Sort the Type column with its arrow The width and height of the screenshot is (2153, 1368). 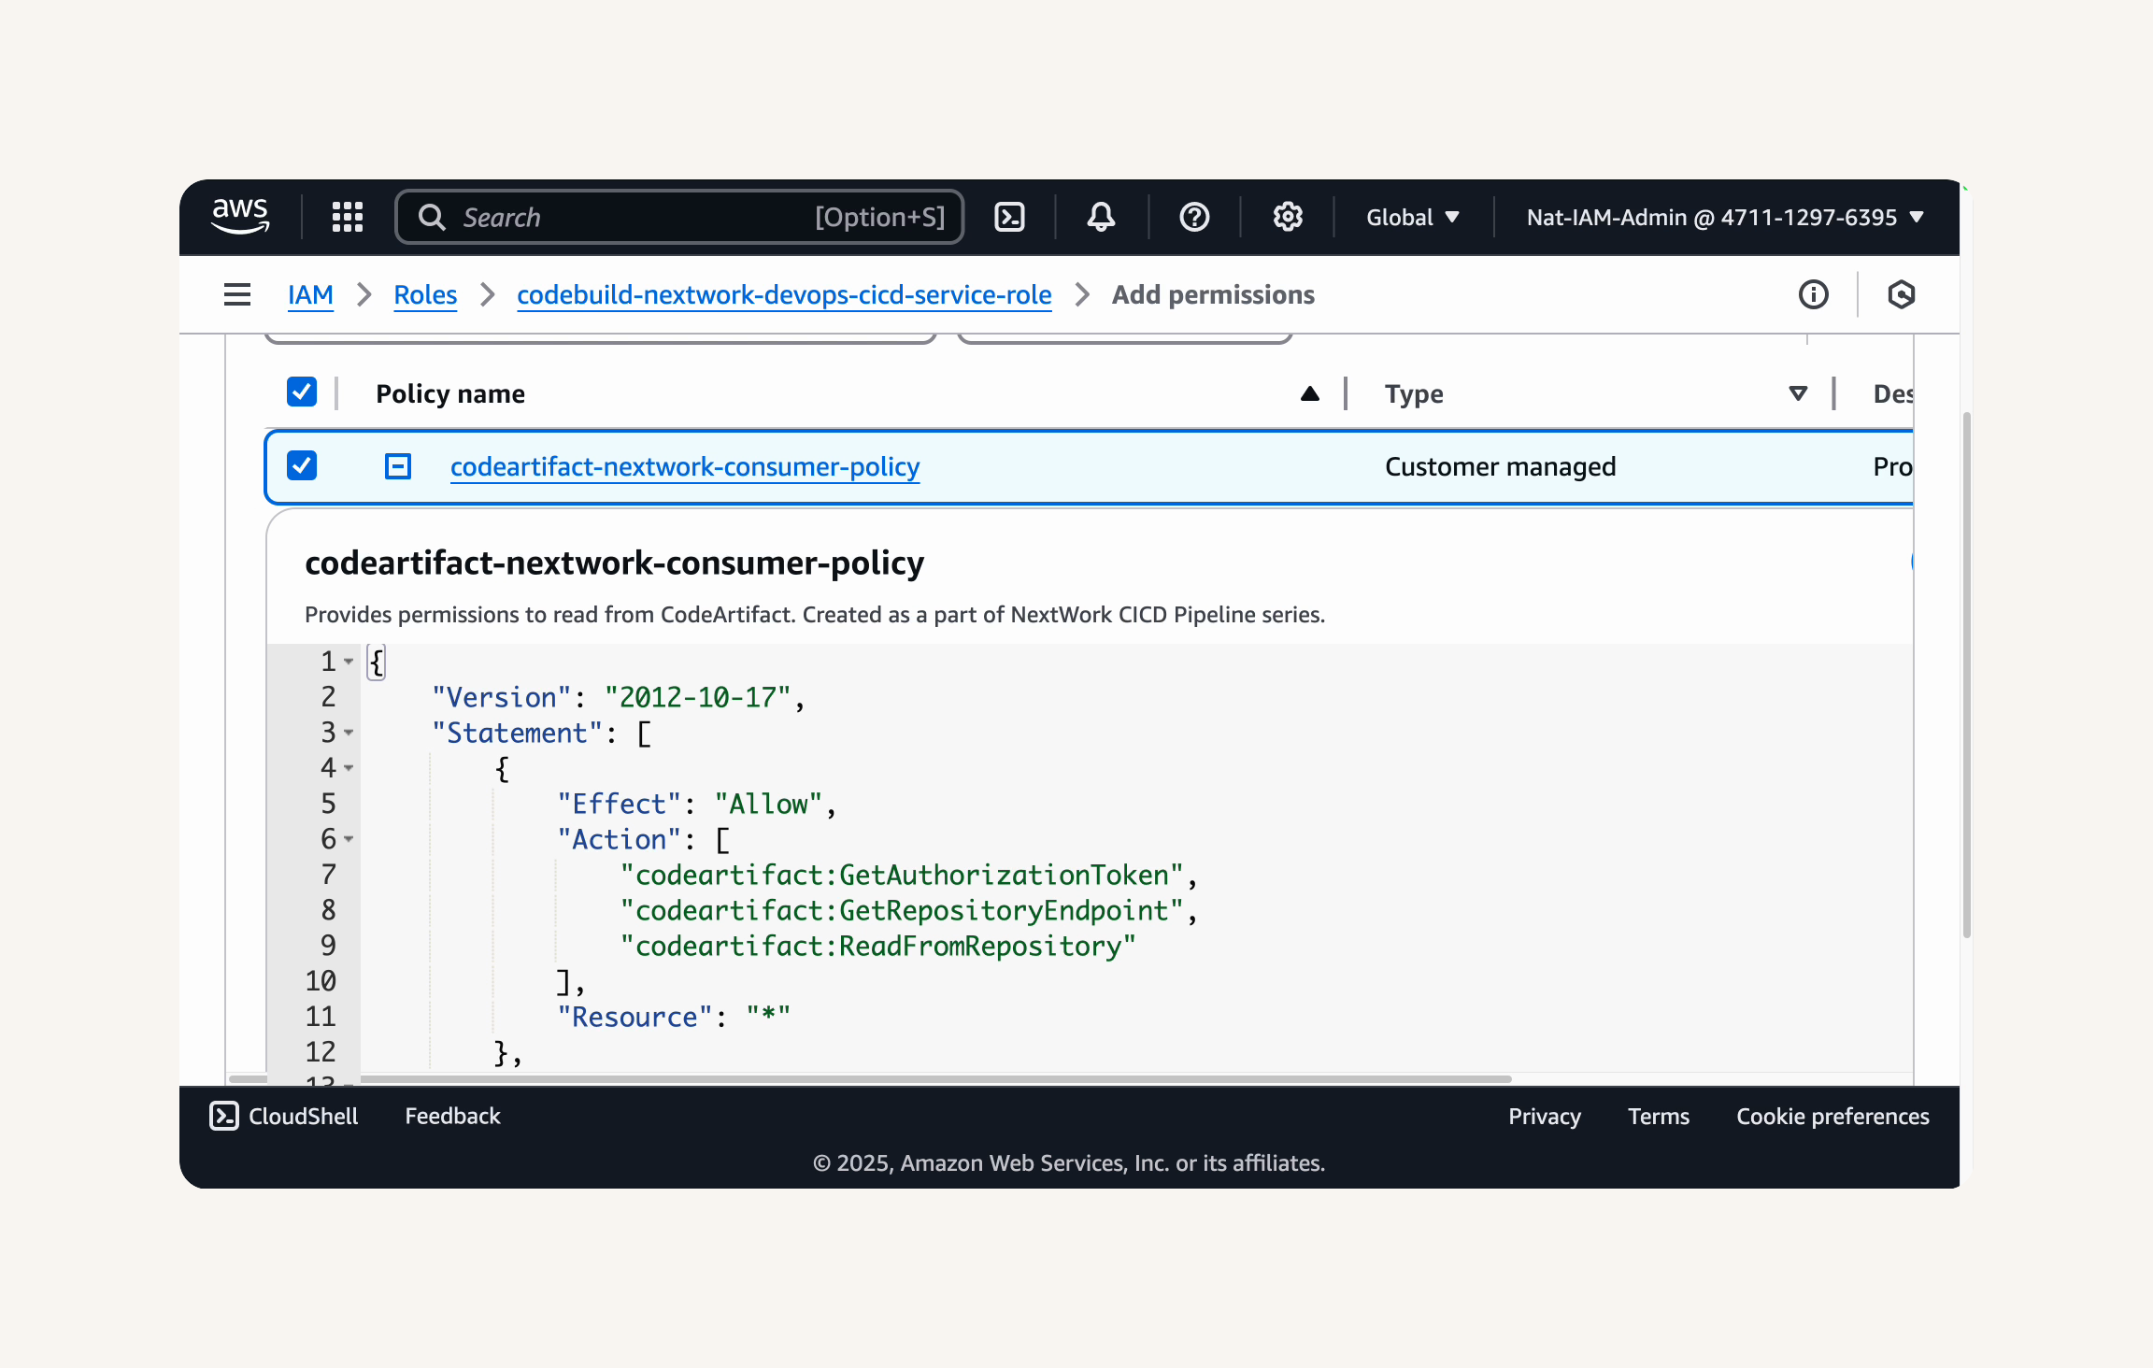click(1798, 393)
